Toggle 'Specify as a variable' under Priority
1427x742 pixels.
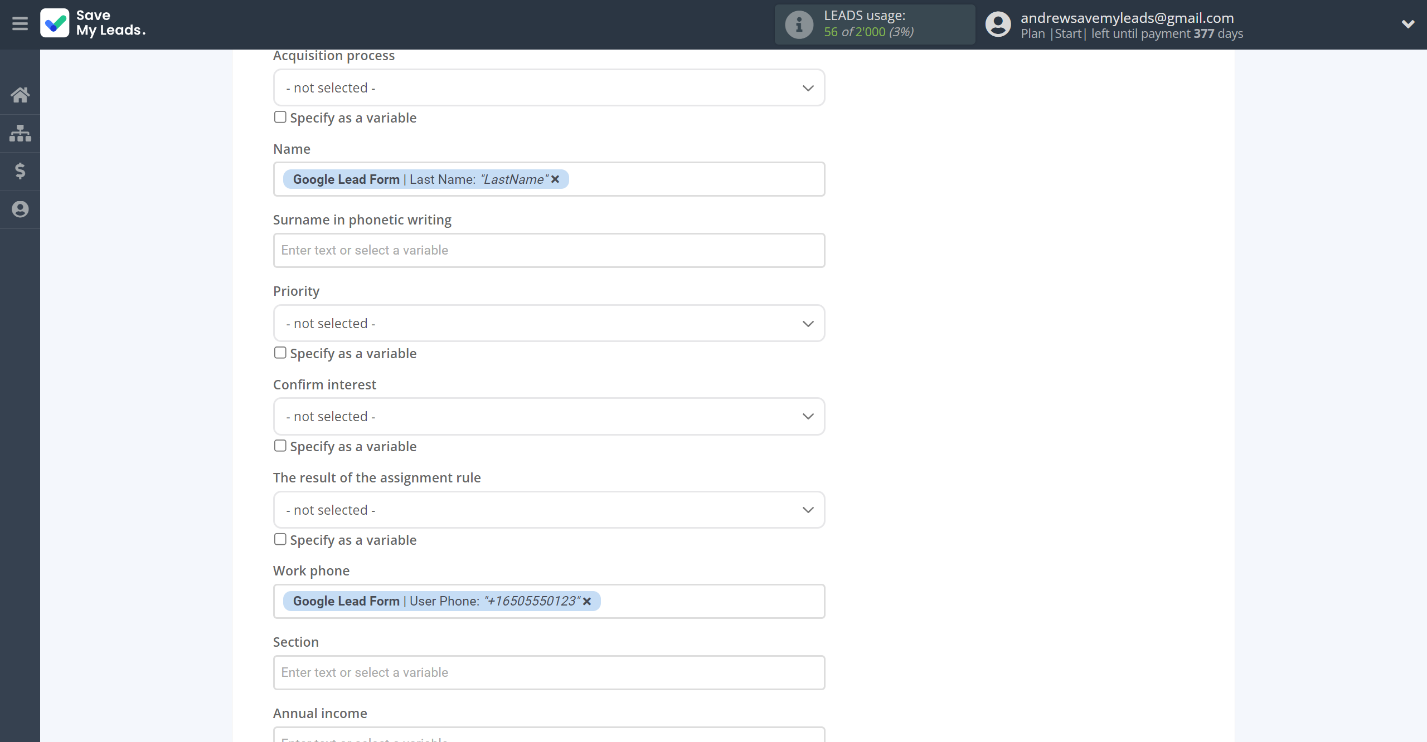[279, 353]
